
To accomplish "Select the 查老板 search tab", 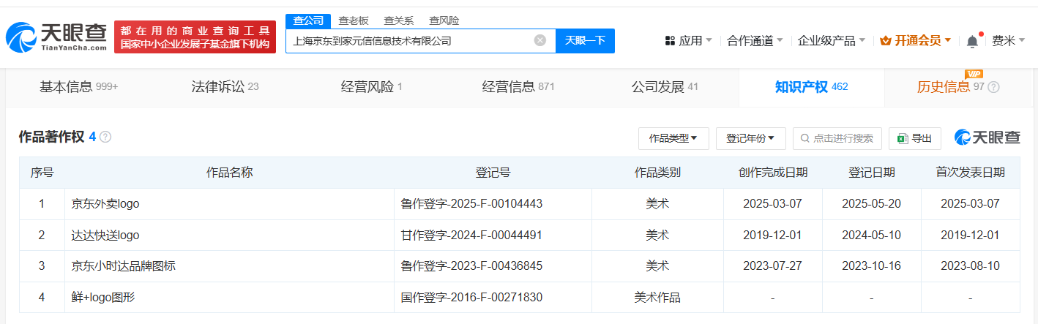I will (x=353, y=20).
